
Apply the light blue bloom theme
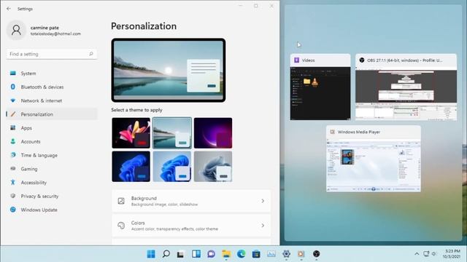(172, 167)
